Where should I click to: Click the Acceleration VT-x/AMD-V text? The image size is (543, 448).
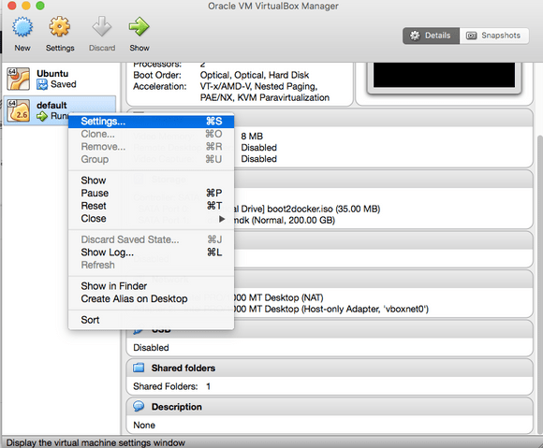(265, 92)
